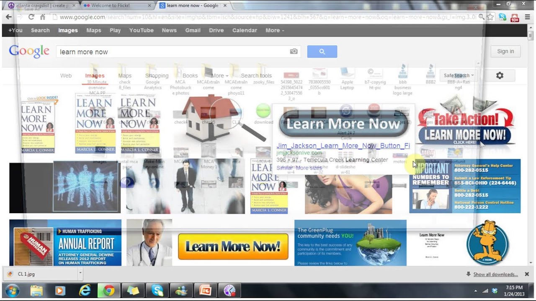Open the settings gear on results page

[500, 76]
